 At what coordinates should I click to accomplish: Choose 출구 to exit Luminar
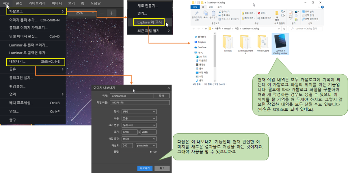click(33, 120)
